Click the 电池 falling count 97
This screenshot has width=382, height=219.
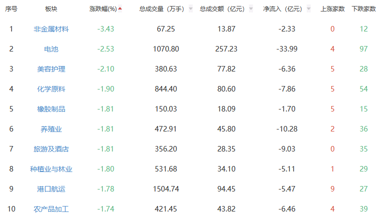pyautogui.click(x=364, y=49)
